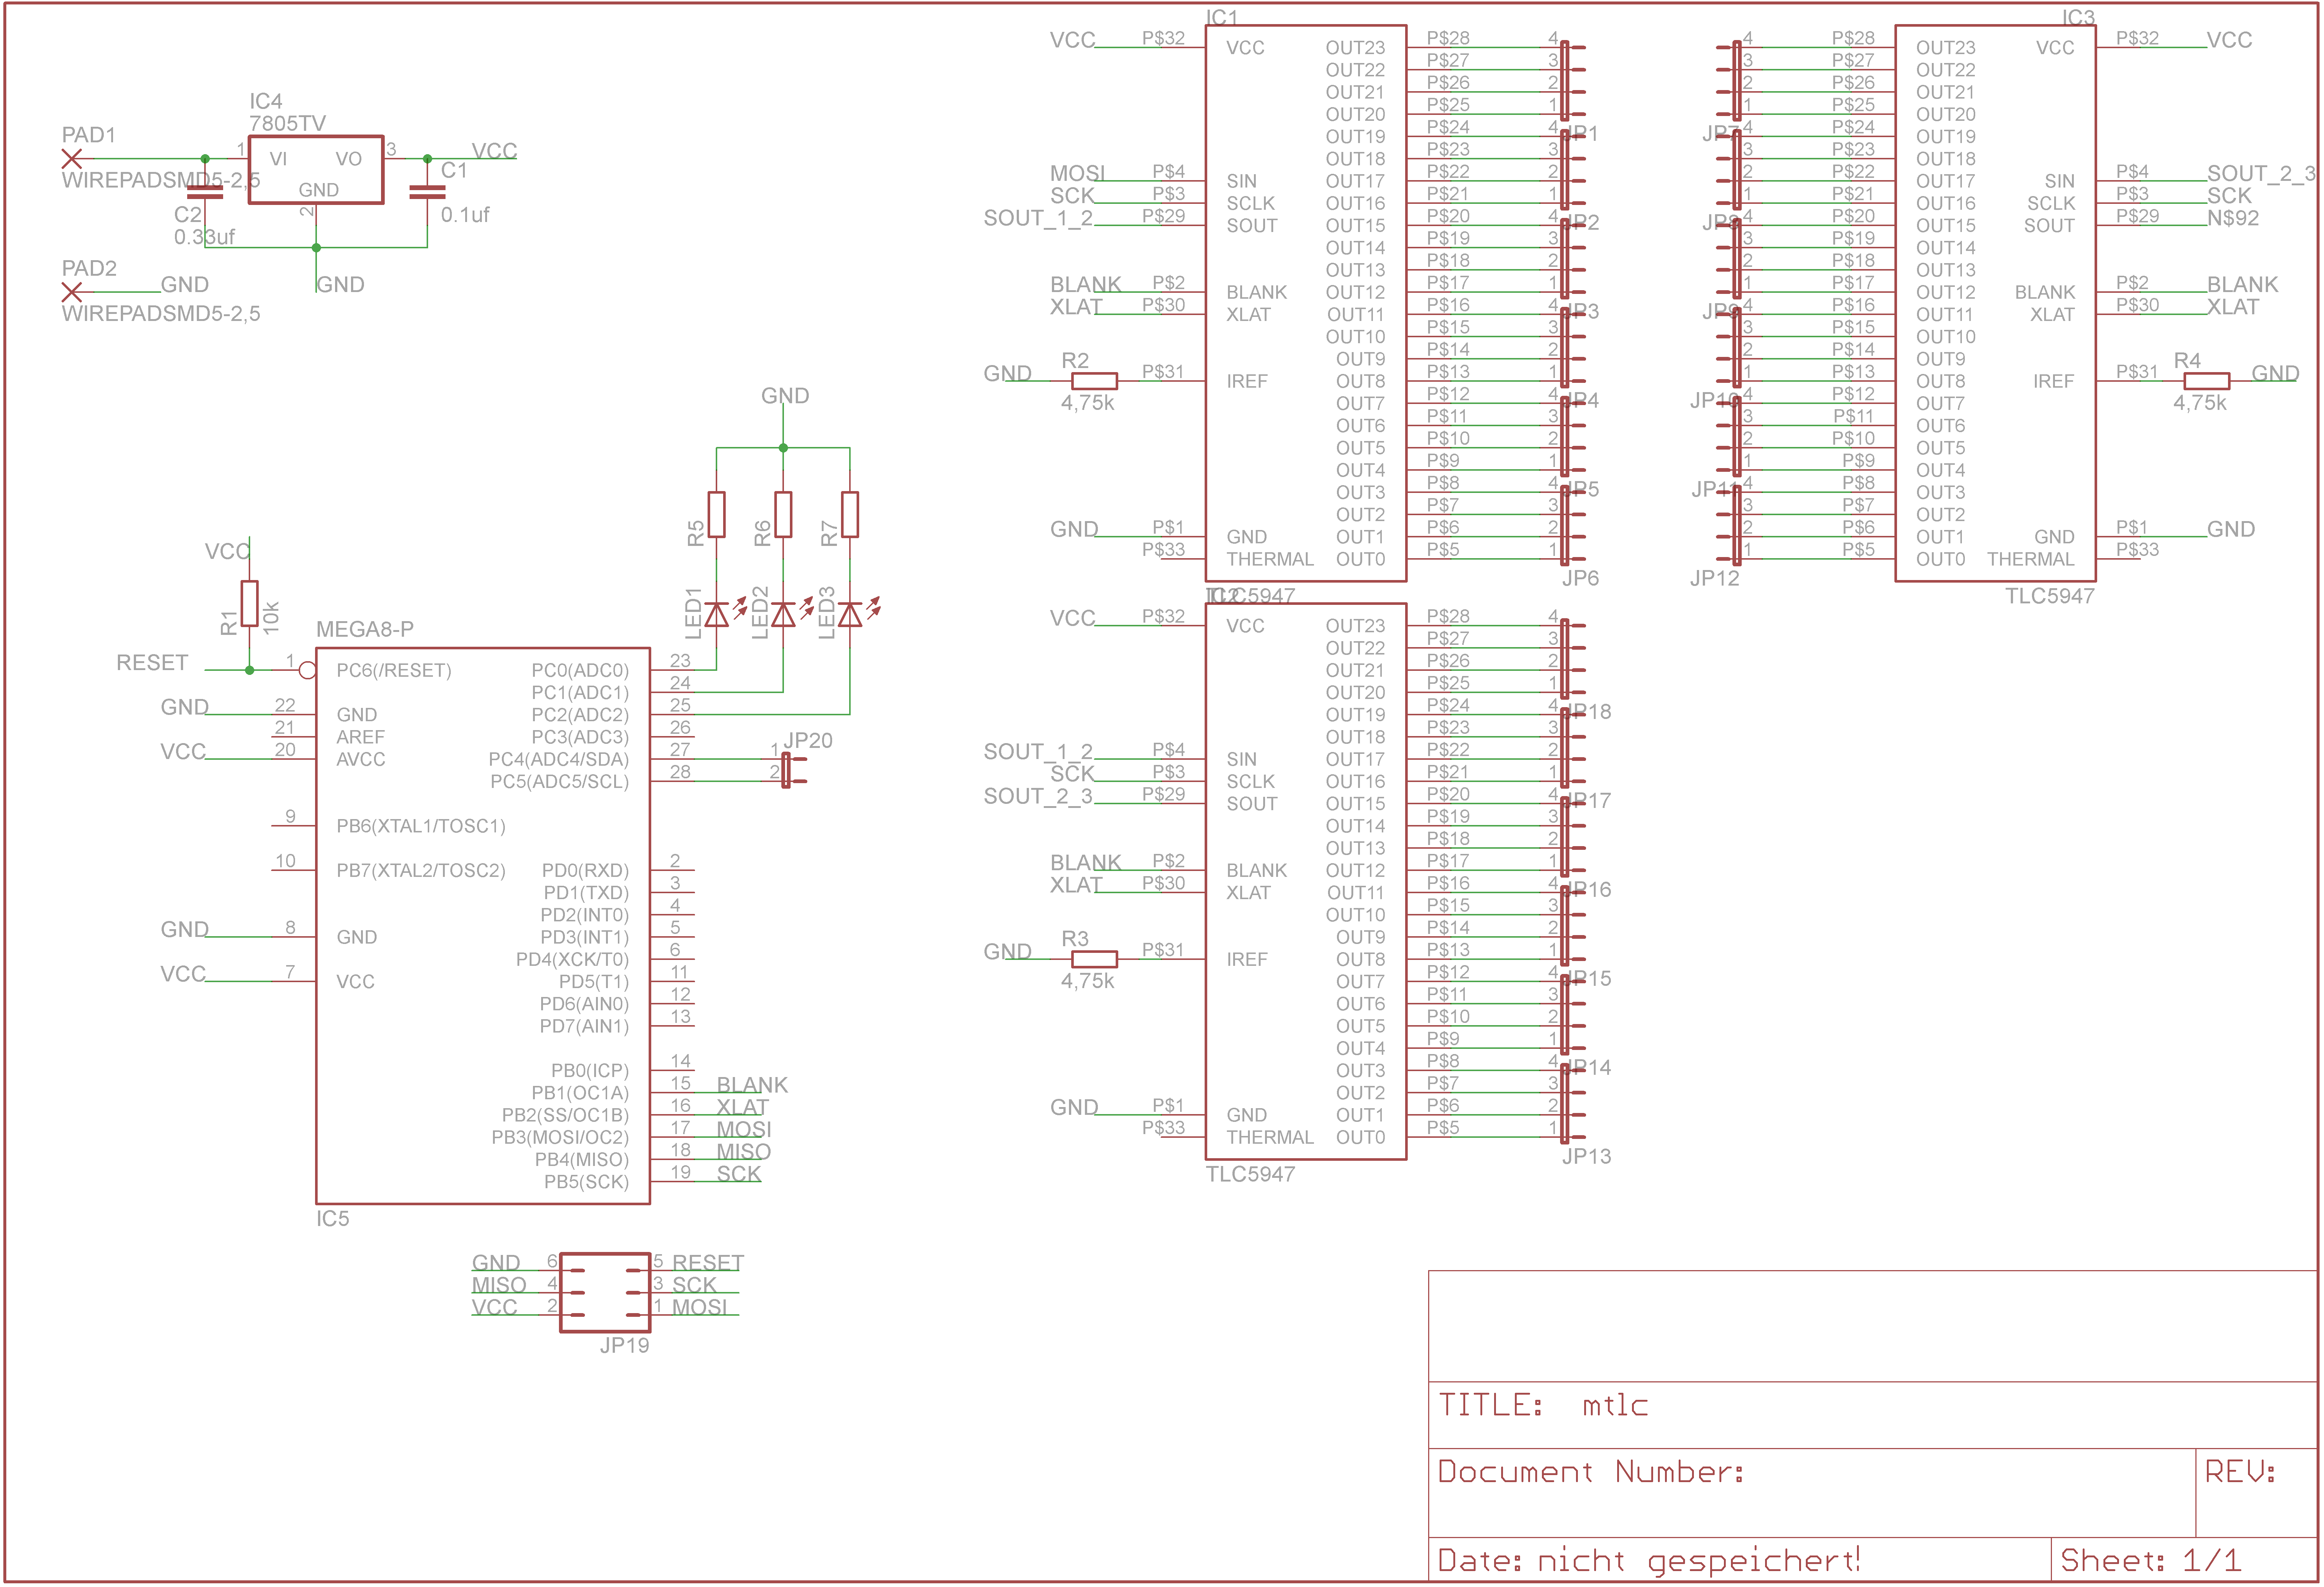
Task: Click the C1 capacitor symbol
Action: (427, 192)
